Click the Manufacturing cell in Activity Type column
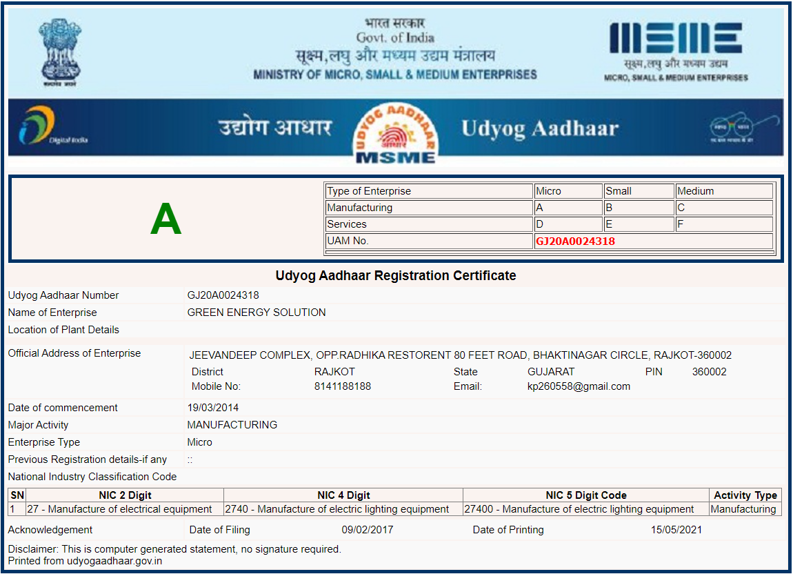 [745, 508]
